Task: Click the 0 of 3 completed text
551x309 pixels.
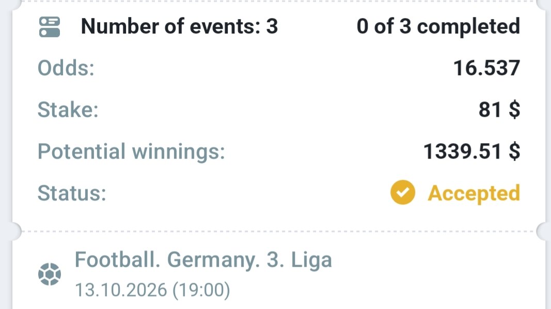Action: point(438,26)
